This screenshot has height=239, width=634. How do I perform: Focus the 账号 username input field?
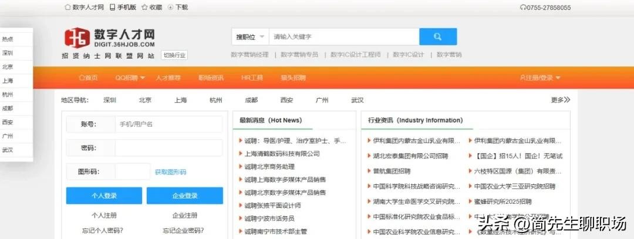(168, 124)
